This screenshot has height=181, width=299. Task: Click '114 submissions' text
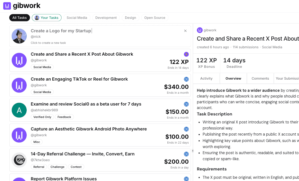pos(246,47)
